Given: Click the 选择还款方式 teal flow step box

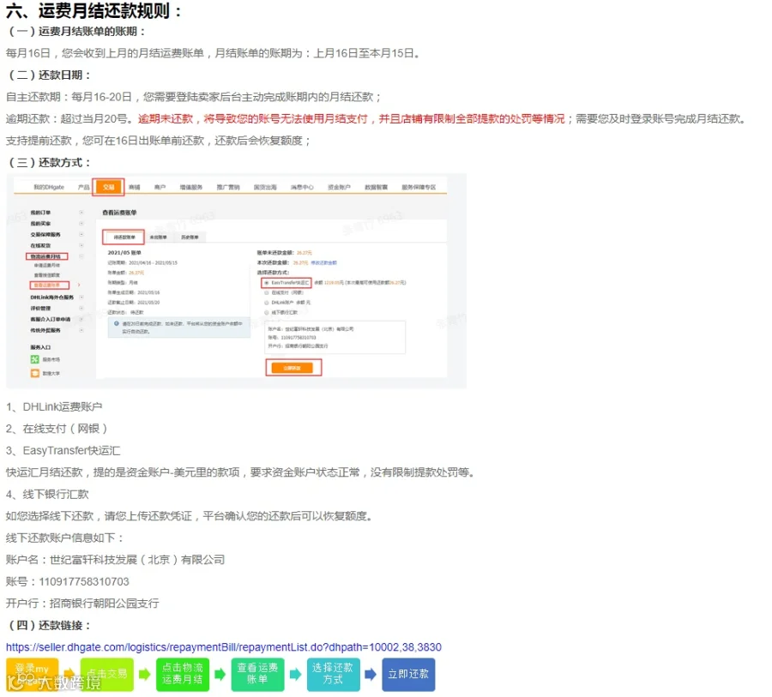Looking at the screenshot, I should (x=333, y=675).
